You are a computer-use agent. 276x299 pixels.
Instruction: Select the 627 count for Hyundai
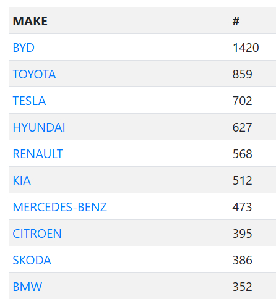[243, 127]
